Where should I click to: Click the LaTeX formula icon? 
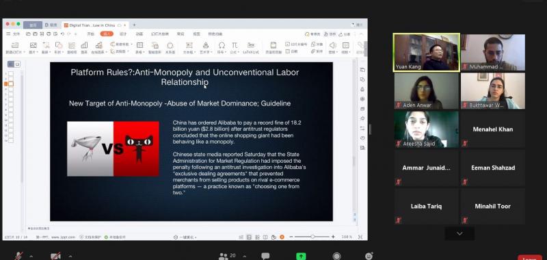tap(251, 45)
